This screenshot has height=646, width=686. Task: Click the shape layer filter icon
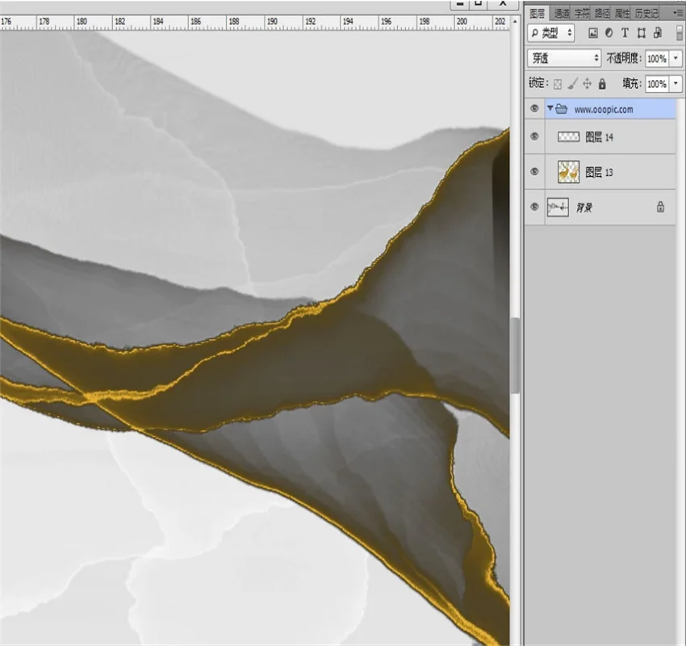pyautogui.click(x=642, y=33)
